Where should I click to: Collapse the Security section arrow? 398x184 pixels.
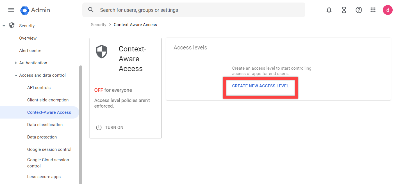click(4, 26)
